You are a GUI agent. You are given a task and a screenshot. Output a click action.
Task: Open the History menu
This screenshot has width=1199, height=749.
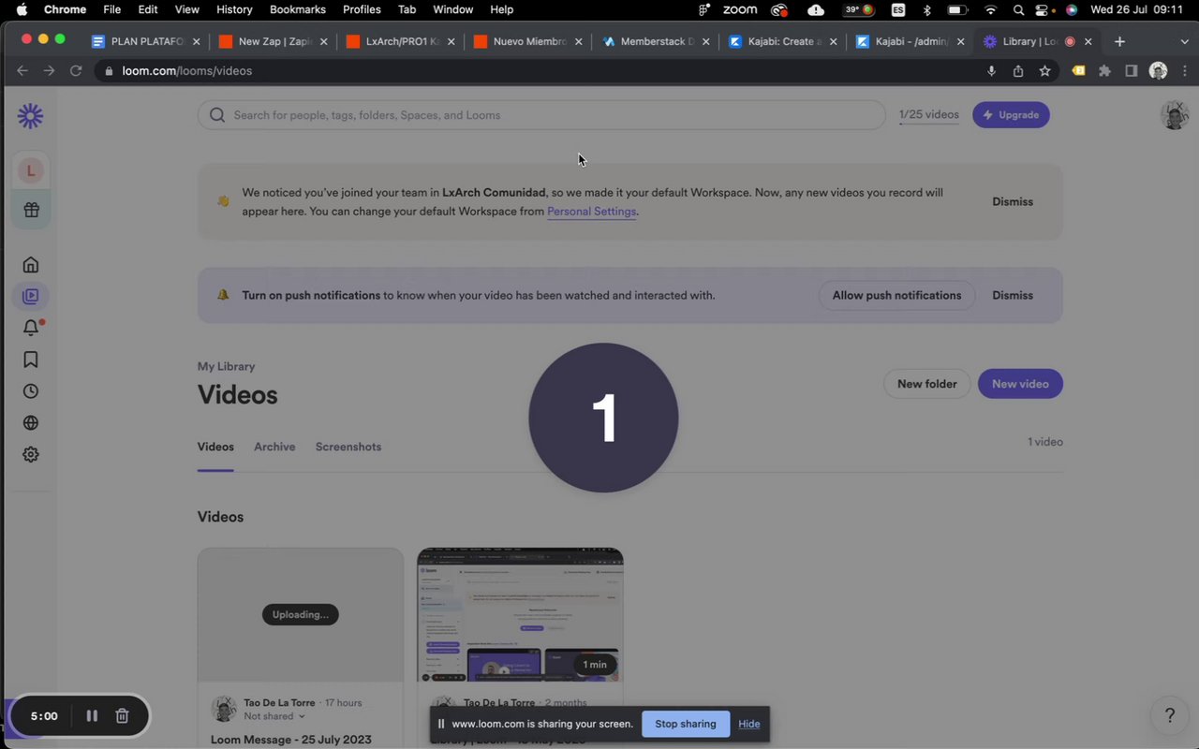(234, 9)
